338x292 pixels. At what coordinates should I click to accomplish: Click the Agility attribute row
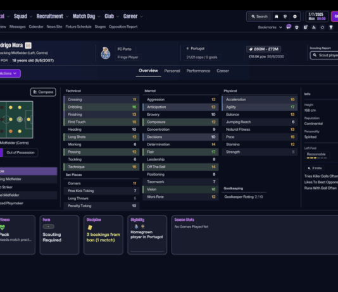pos(260,107)
